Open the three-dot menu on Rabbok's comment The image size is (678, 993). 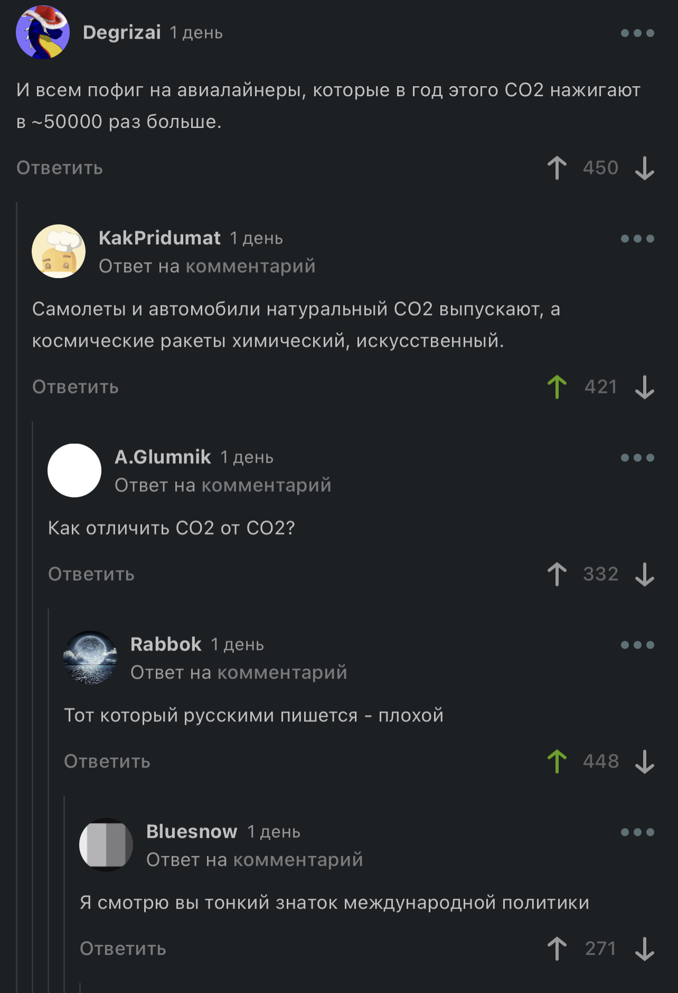coord(637,645)
